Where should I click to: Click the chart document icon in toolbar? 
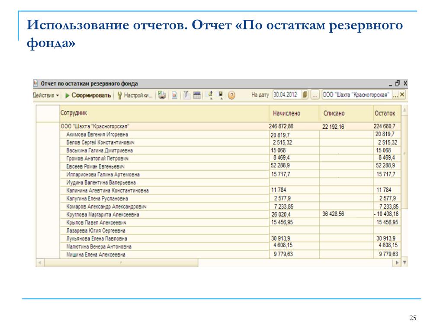click(175, 96)
